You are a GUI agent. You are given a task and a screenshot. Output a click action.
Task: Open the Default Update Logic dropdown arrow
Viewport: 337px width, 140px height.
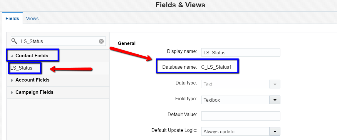(275, 132)
